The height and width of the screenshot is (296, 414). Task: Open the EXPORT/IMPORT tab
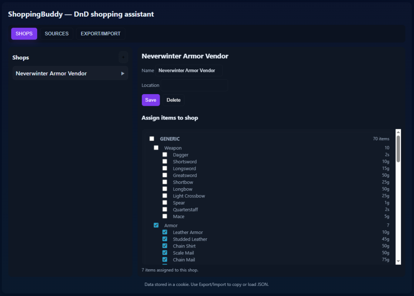101,34
